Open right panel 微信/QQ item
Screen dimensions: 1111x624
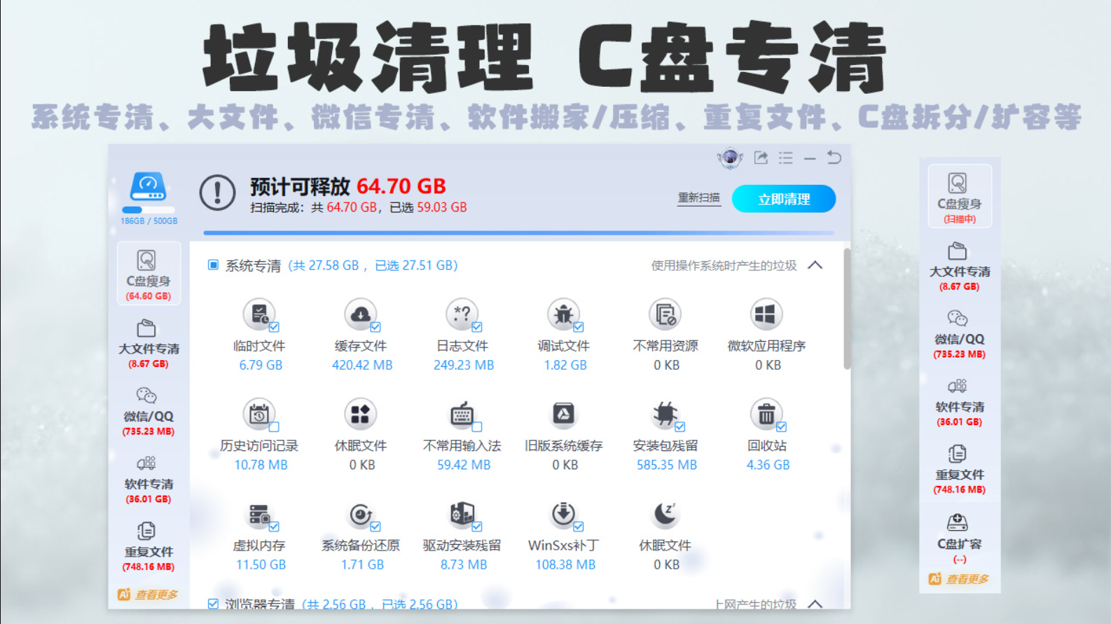pos(960,335)
